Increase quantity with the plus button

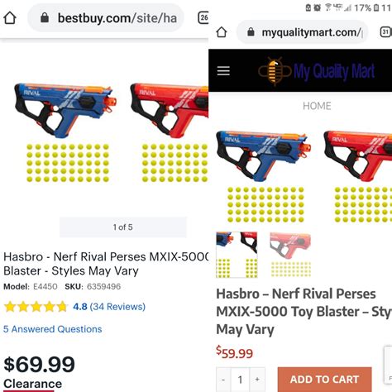(257, 380)
